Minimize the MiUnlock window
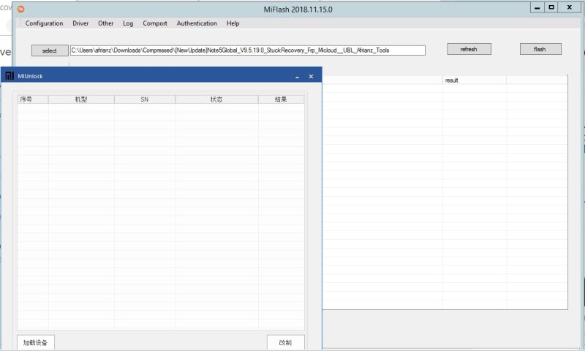Viewport: 585px width, 351px height. click(298, 77)
